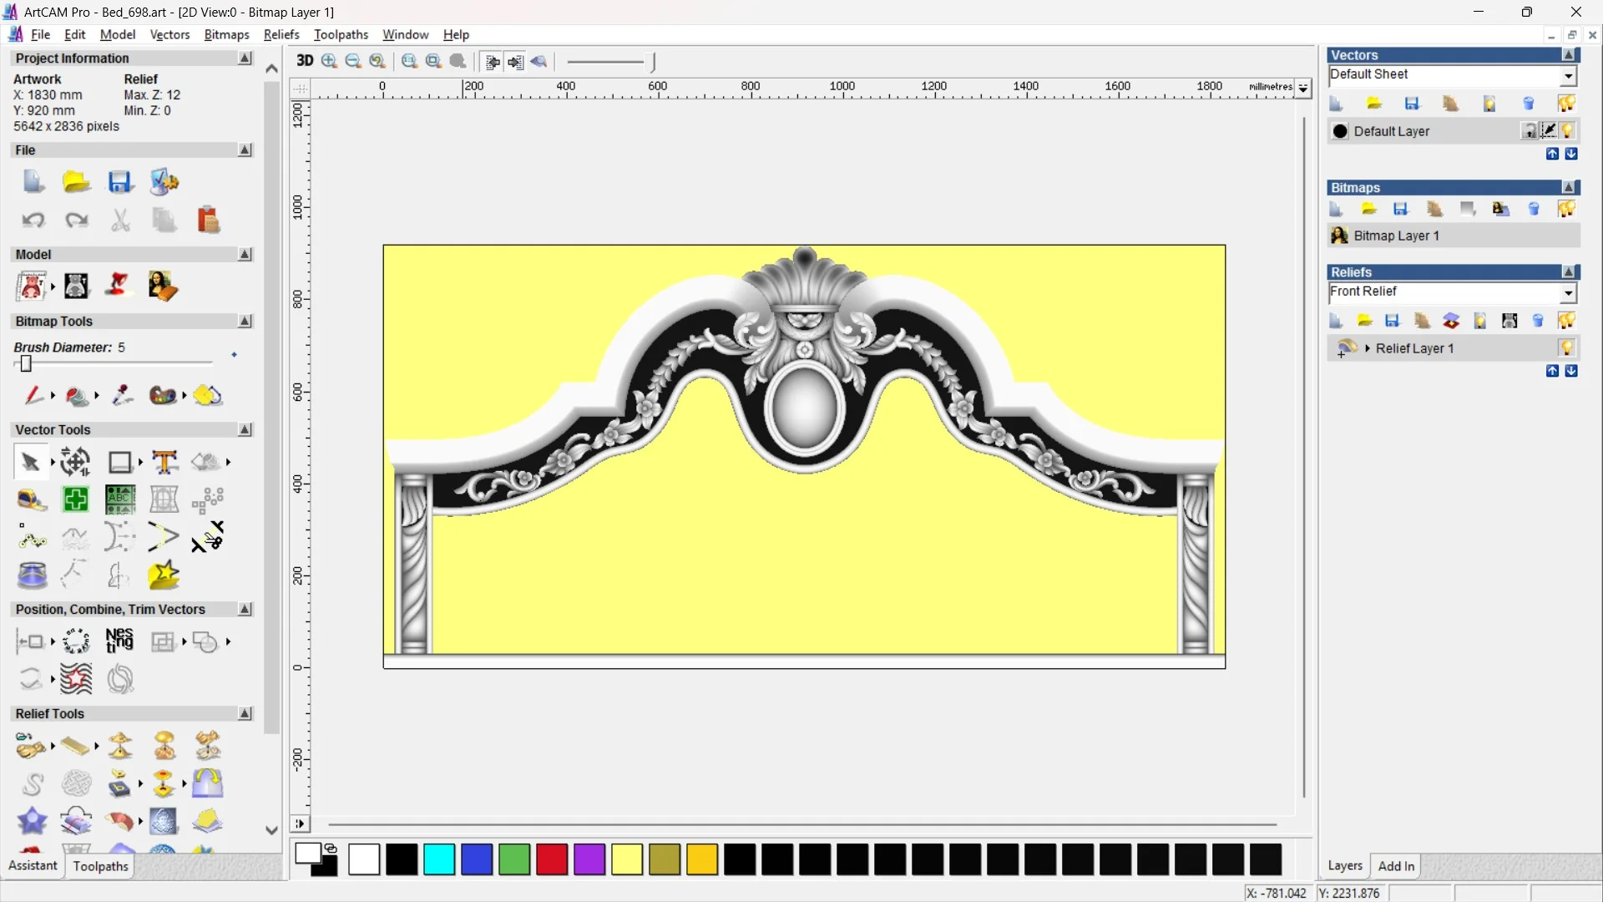Select Bitmap Layer 1 in Bitmaps panel
Viewport: 1603px width, 902px height.
1396,236
